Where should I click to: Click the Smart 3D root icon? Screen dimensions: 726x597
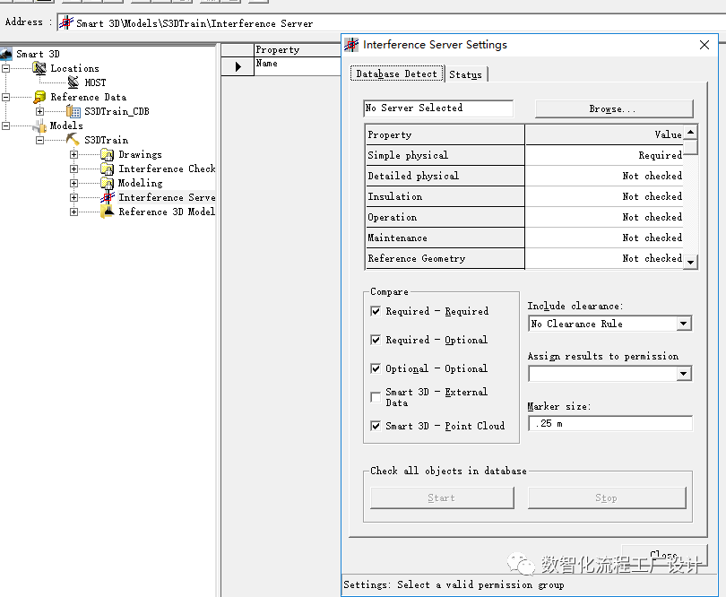pyautogui.click(x=6, y=54)
